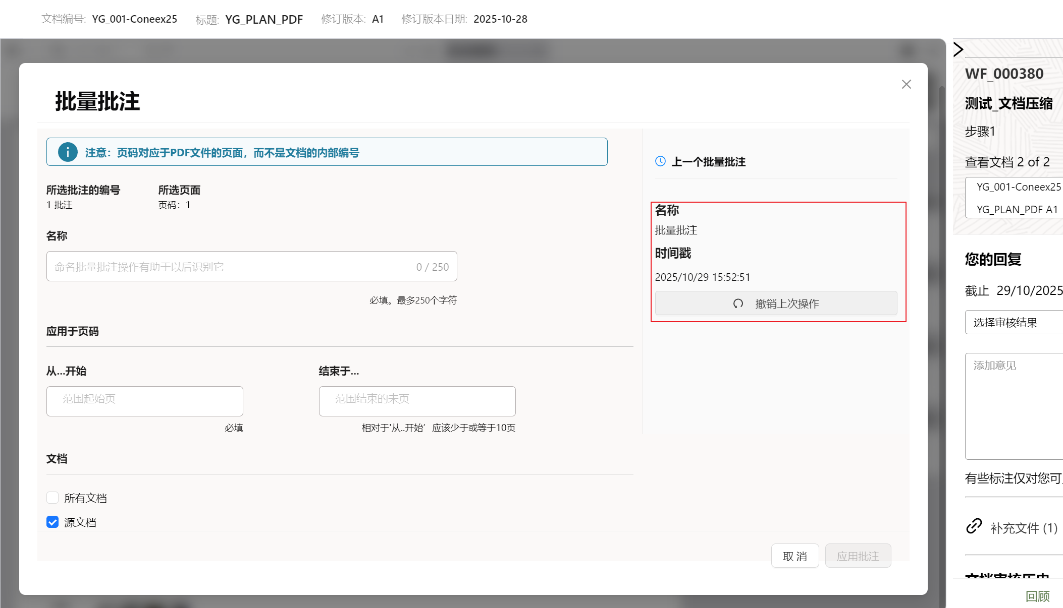The image size is (1063, 608).
Task: Click the paperclip link icon next to 补充文件
Action: (974, 526)
